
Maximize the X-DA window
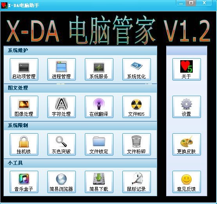[x=191, y=3]
